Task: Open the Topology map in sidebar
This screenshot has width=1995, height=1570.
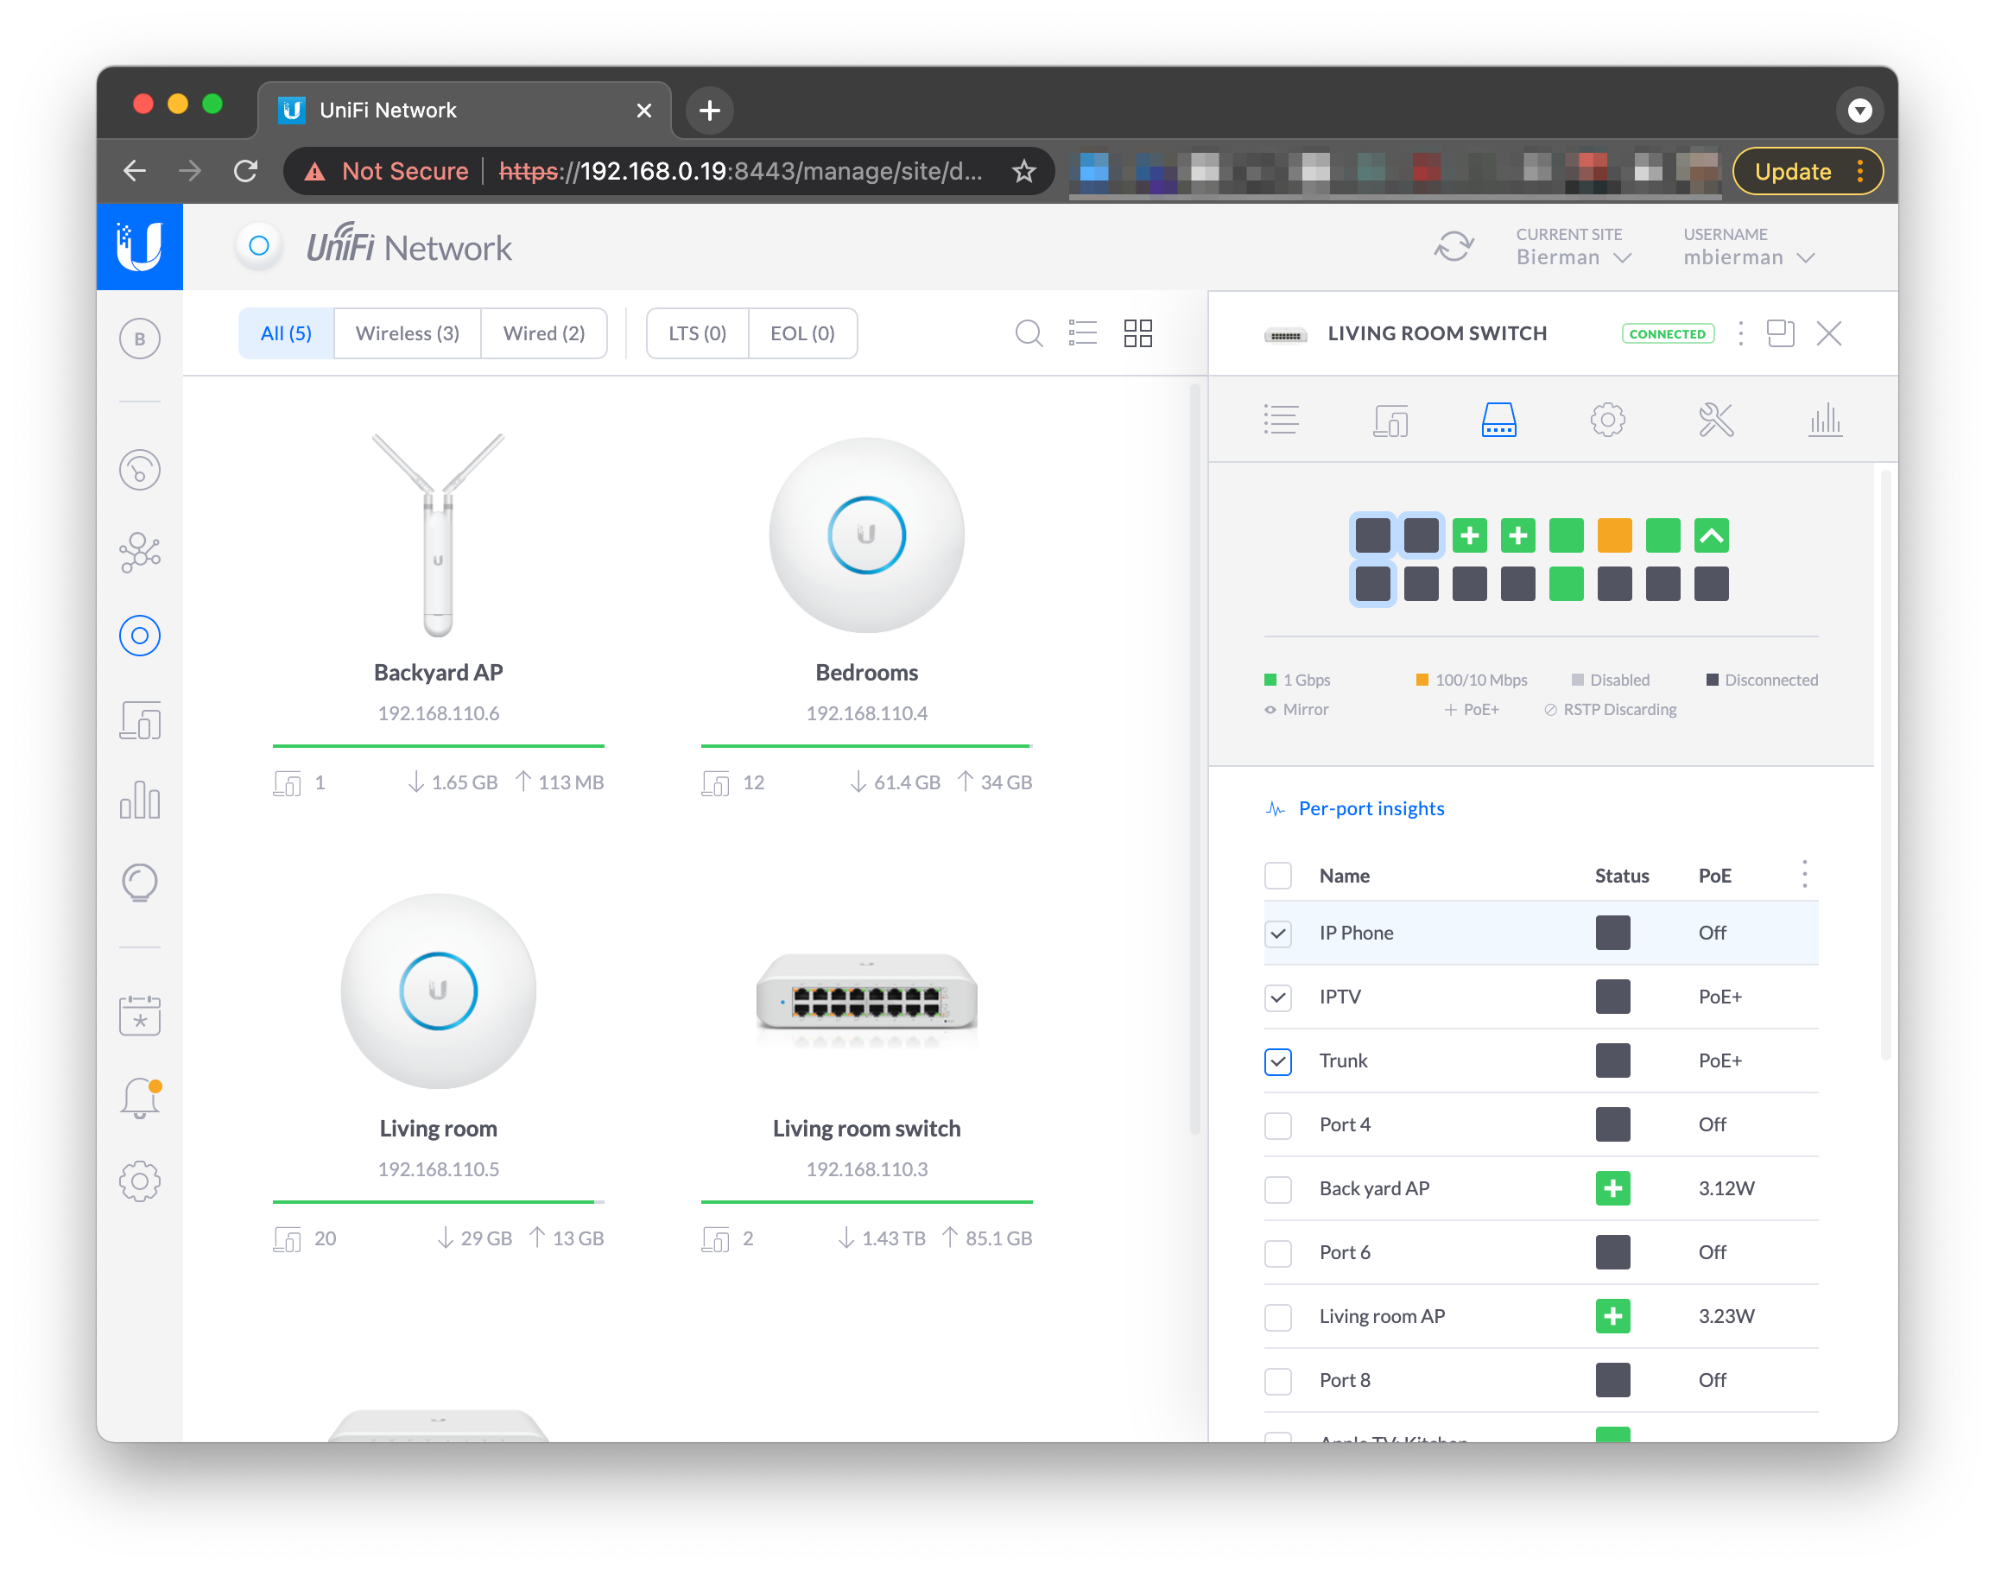Action: (140, 553)
